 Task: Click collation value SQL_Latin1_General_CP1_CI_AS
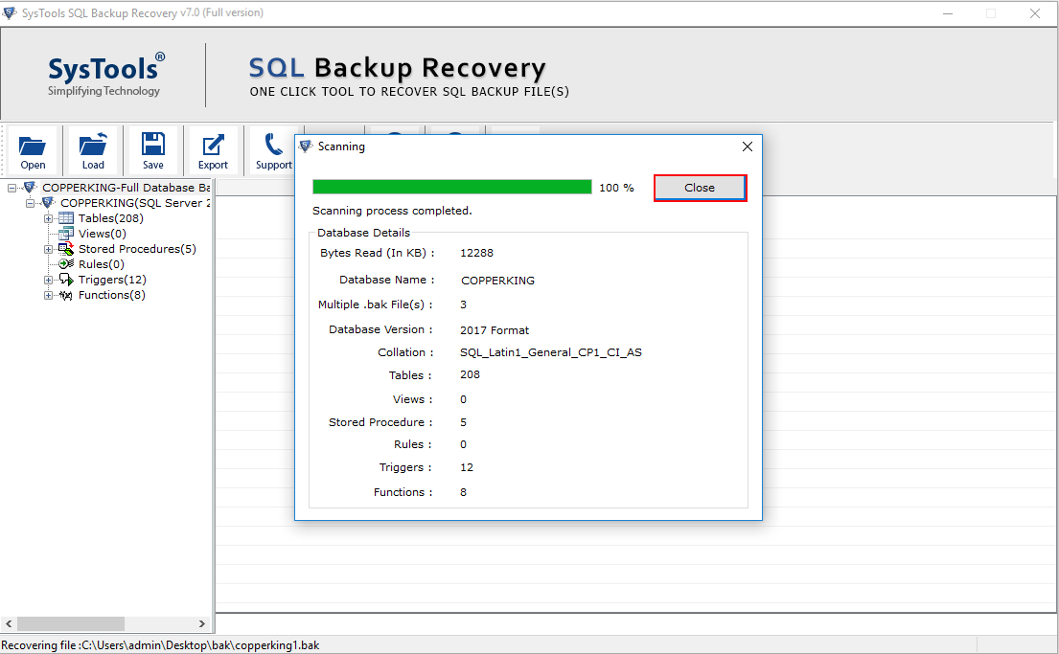(551, 352)
